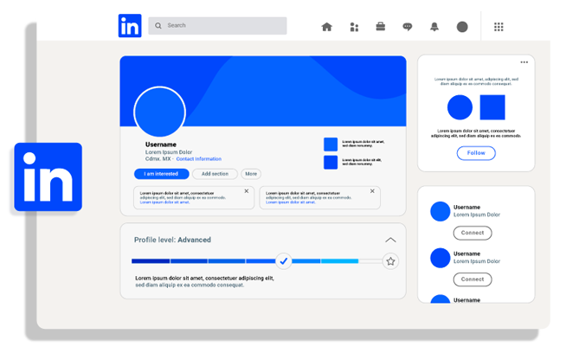
Task: Click checkmark marker on profile progress bar
Action: tap(283, 261)
